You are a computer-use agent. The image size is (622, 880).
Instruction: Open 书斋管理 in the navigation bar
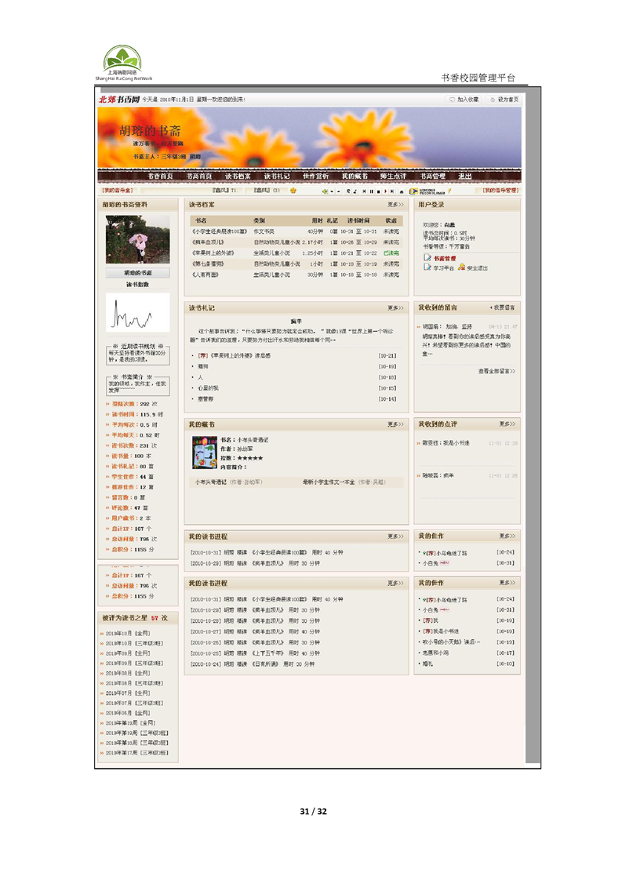tap(433, 176)
